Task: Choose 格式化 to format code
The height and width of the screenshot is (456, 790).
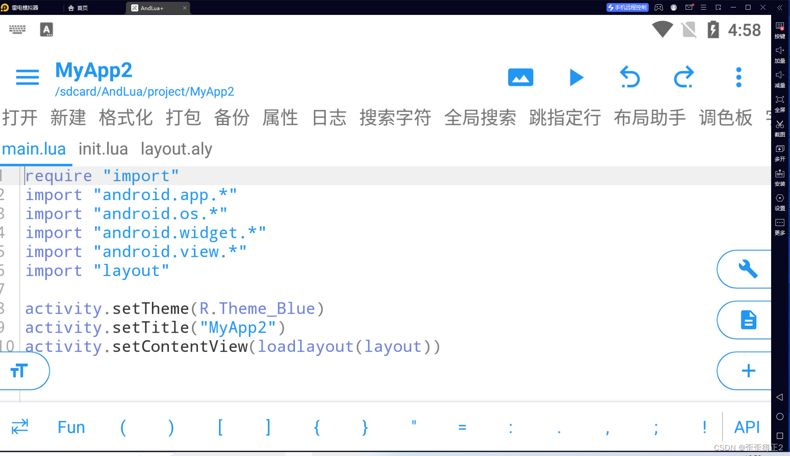Action: pyautogui.click(x=126, y=118)
